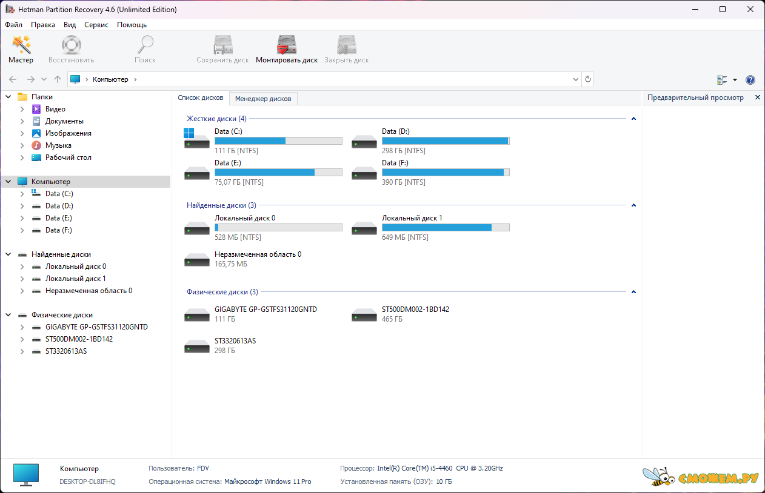Expand the Документы tree node
Image resolution: width=765 pixels, height=493 pixels.
pyautogui.click(x=22, y=121)
